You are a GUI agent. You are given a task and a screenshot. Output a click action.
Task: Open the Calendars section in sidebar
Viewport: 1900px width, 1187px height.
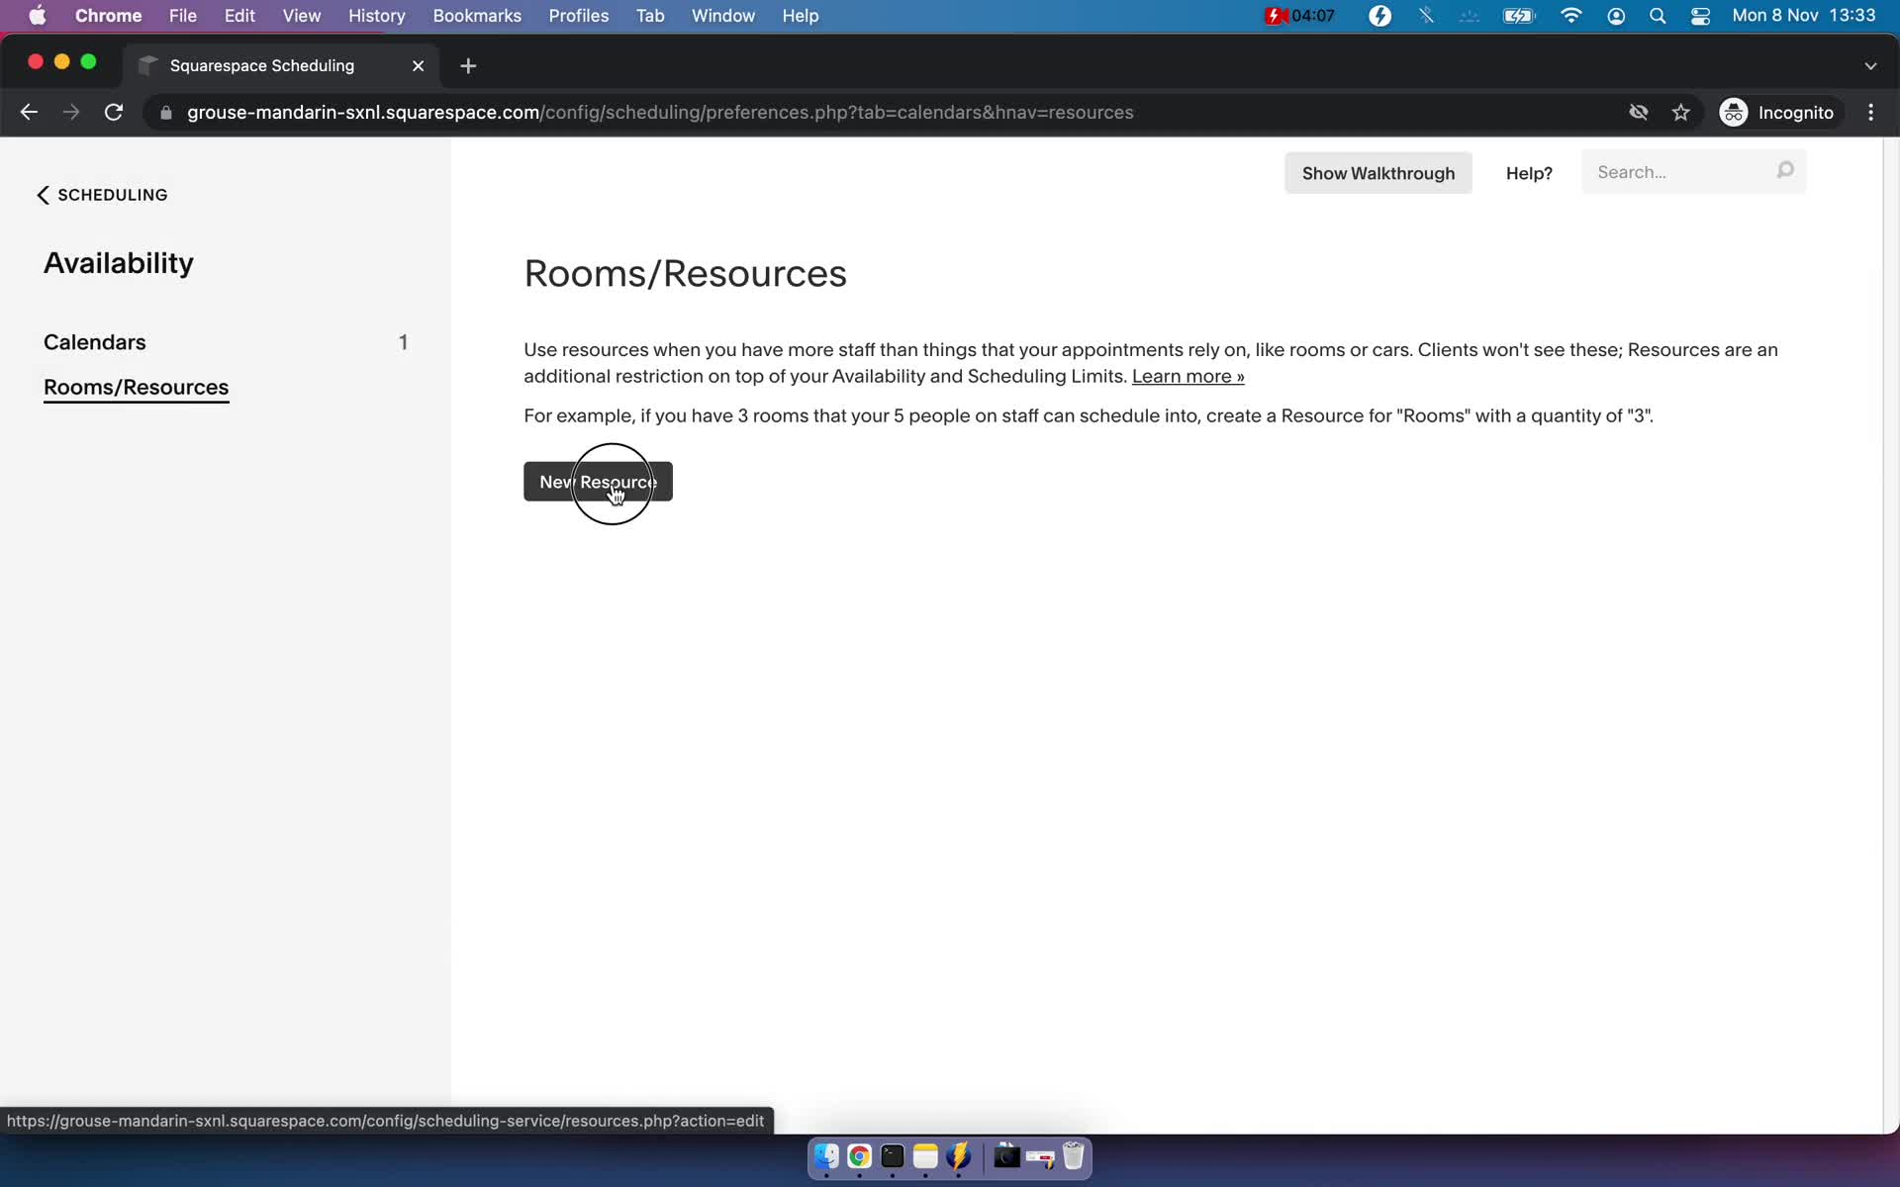pos(94,342)
